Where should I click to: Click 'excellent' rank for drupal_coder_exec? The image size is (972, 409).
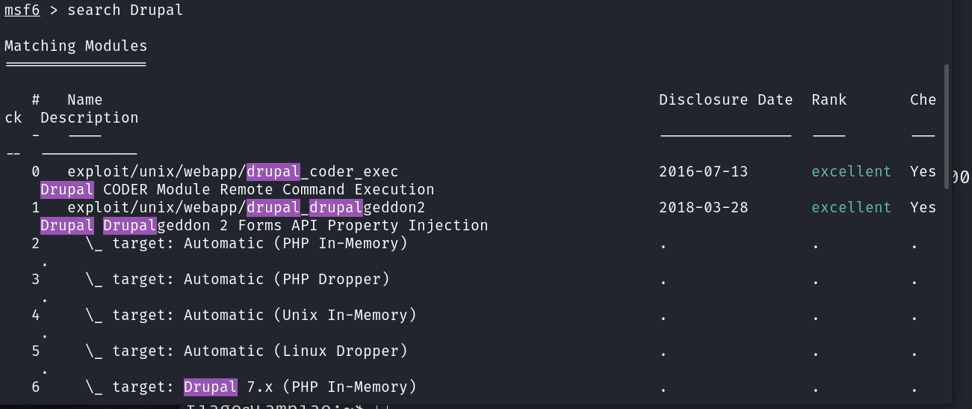pyautogui.click(x=851, y=171)
